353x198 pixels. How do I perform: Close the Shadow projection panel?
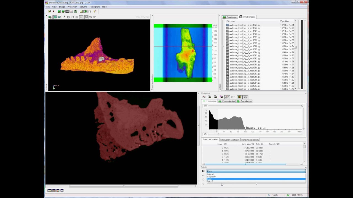coord(152,16)
